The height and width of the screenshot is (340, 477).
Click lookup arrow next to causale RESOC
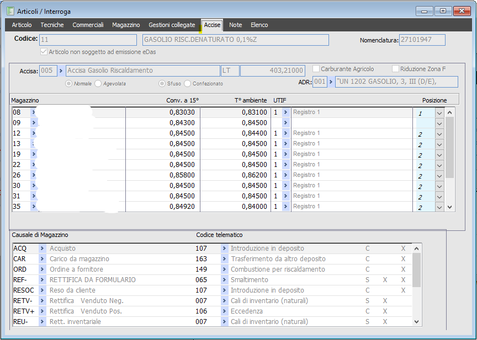43,290
